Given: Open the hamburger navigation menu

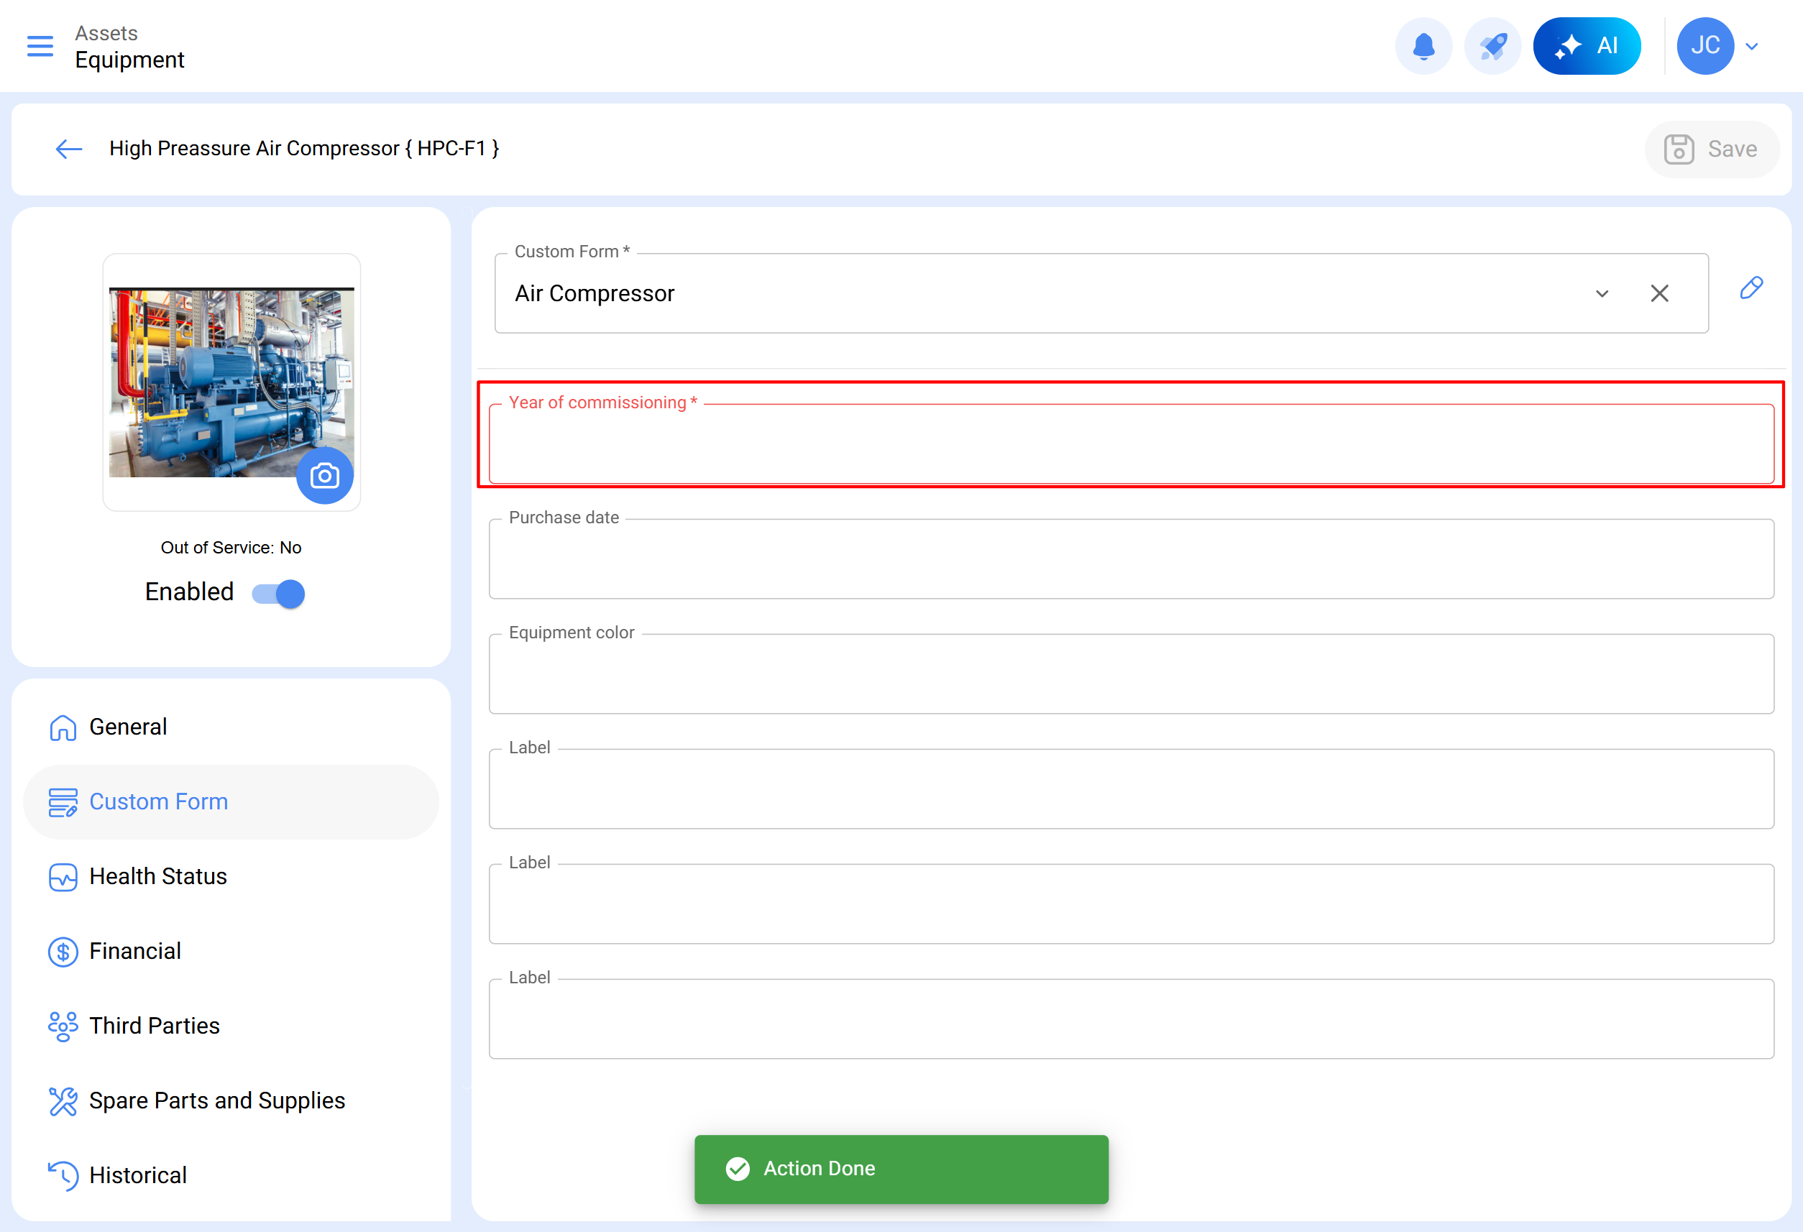Looking at the screenshot, I should point(40,47).
